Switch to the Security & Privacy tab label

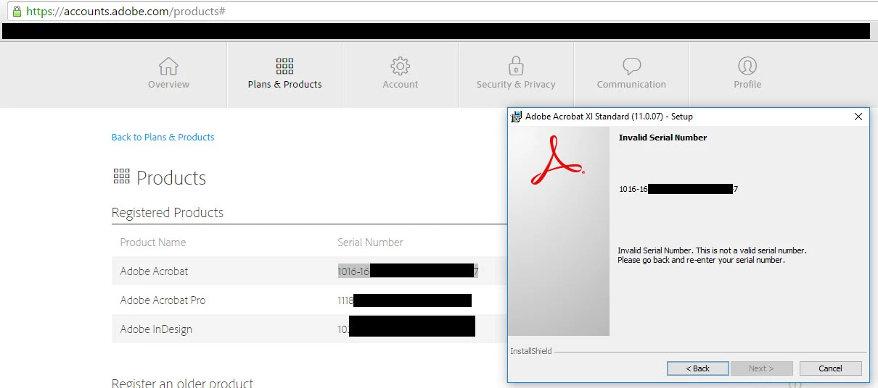point(516,85)
